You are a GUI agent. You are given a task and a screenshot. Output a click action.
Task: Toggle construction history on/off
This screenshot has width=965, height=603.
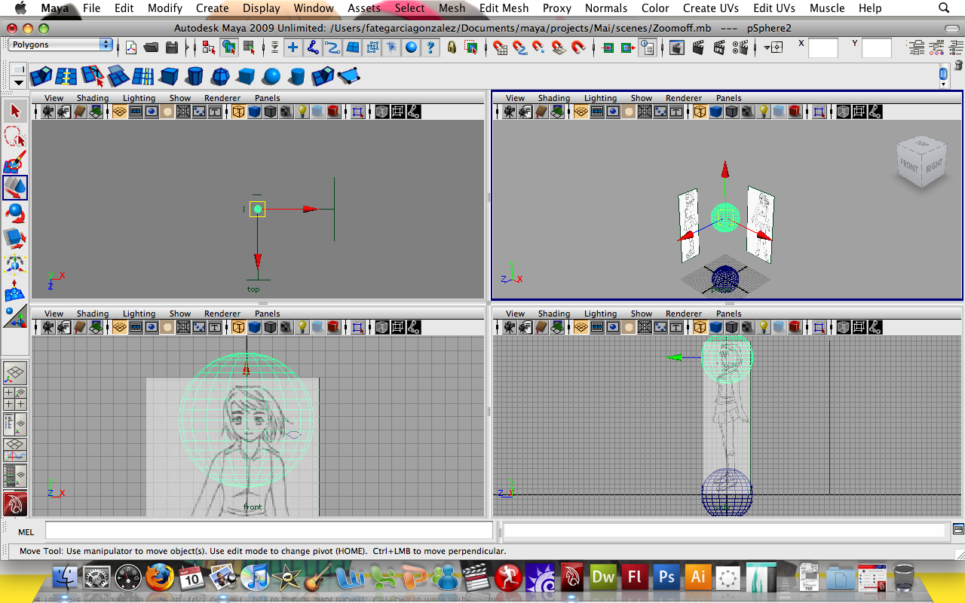tap(648, 47)
